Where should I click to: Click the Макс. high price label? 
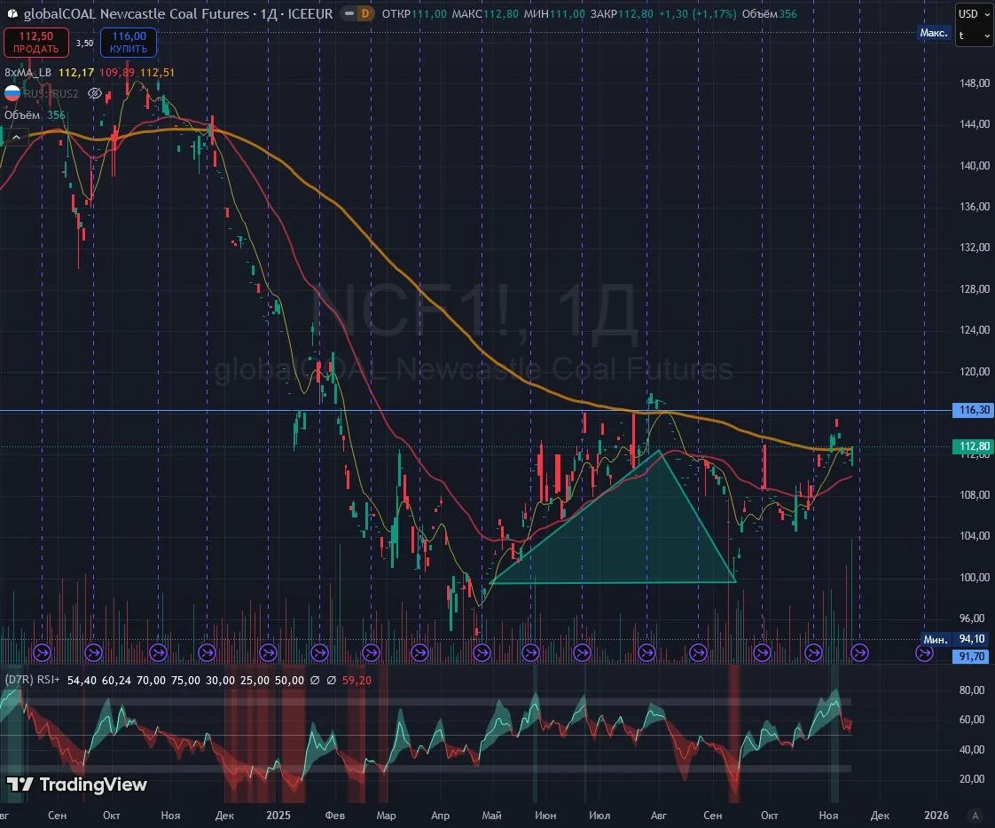tap(934, 32)
